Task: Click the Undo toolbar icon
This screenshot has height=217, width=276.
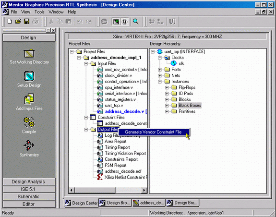Action: (x=80, y=22)
